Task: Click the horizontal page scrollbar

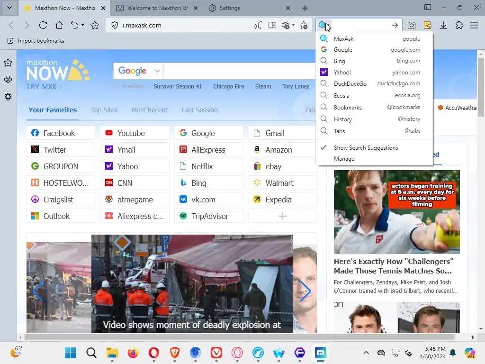Action: 239,337
